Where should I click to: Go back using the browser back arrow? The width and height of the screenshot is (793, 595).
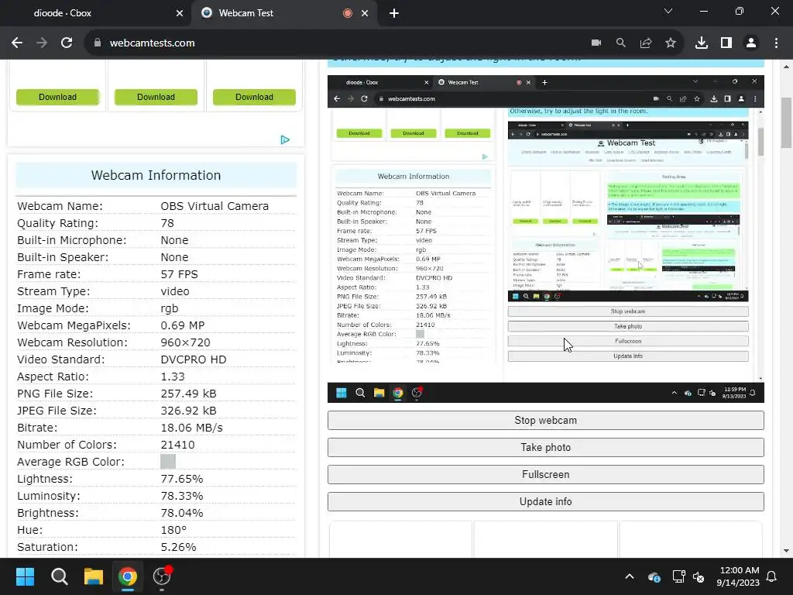(x=17, y=43)
